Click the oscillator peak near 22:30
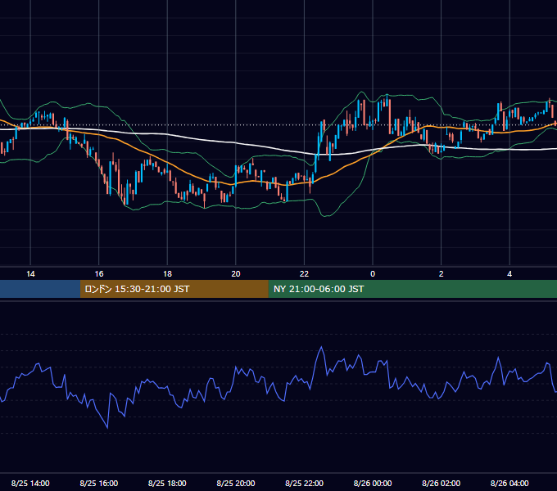 click(x=321, y=347)
